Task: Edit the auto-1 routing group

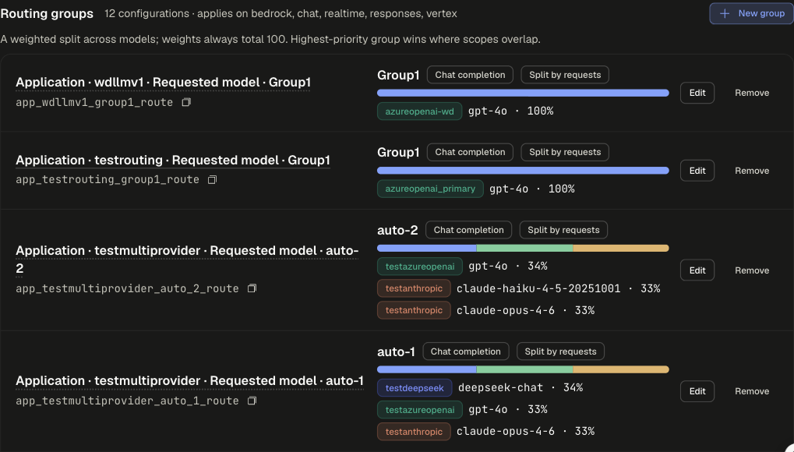Action: [697, 391]
